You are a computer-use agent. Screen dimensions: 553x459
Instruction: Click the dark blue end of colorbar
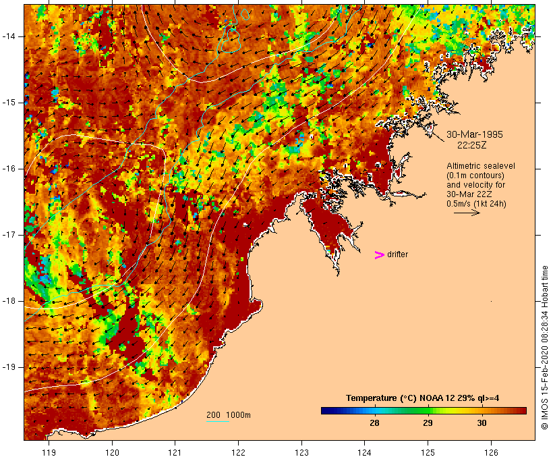click(326, 410)
